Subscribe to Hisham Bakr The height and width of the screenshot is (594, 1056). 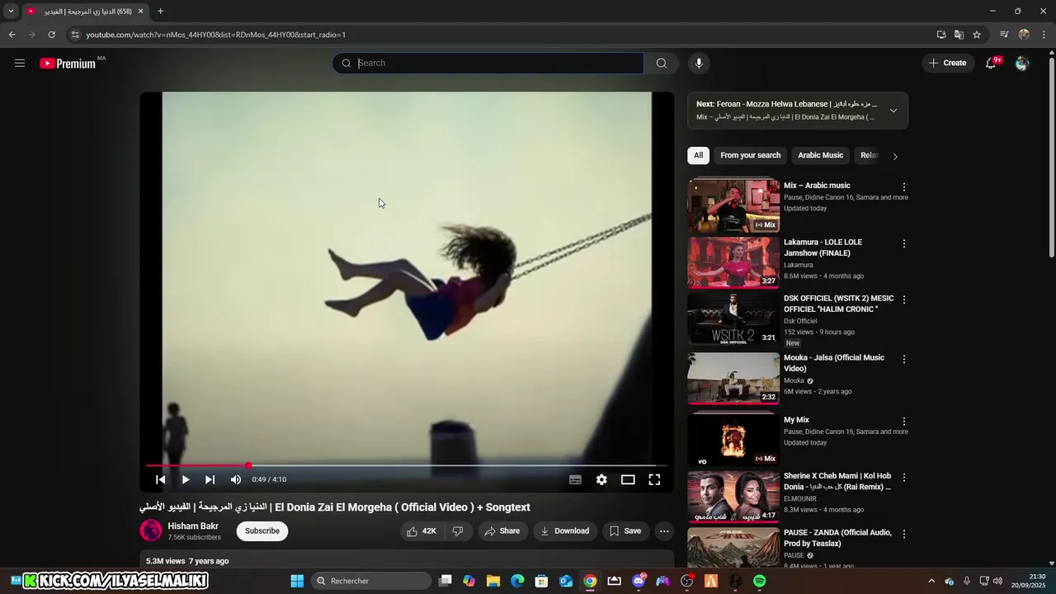pos(262,531)
